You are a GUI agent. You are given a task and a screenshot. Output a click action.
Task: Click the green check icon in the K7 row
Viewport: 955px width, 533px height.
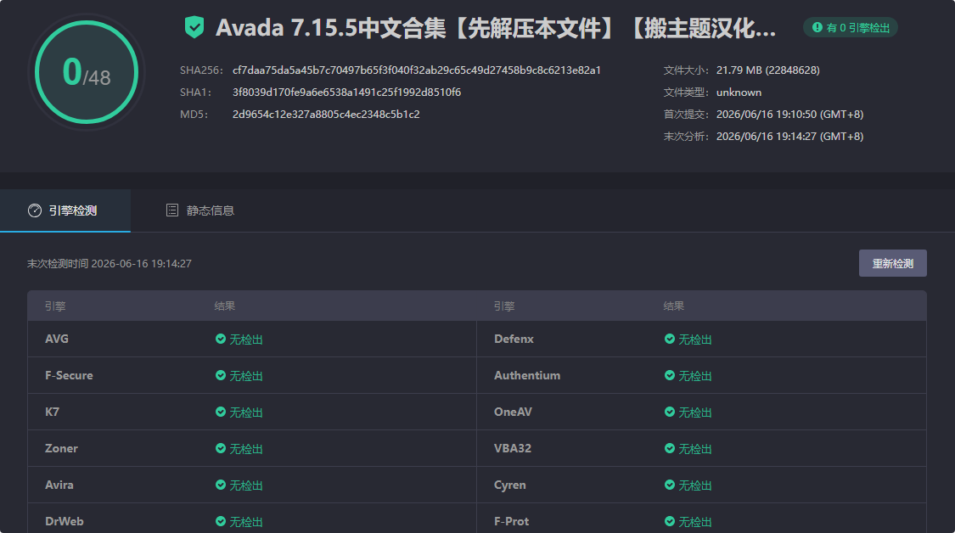[221, 412]
